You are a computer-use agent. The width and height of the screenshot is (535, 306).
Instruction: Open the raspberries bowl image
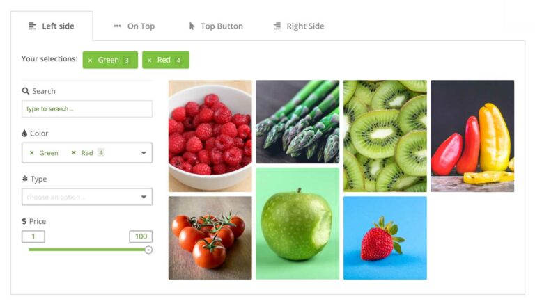(x=210, y=136)
